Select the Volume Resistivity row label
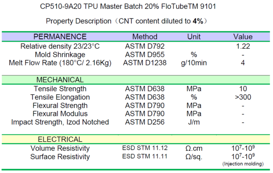Viewport: 273px width, 173px height. [x=60, y=148]
